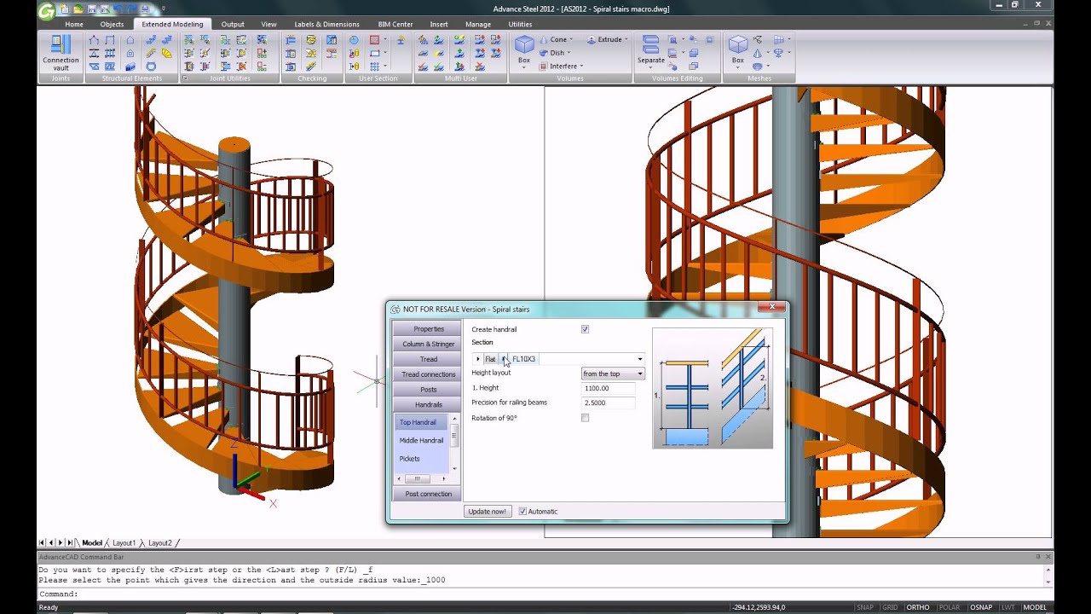Select the Dish volume tool
1091x614 pixels.
[x=553, y=53]
